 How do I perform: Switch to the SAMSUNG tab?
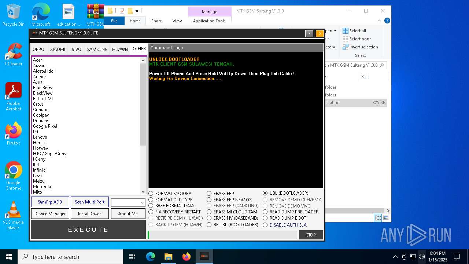tap(97, 49)
